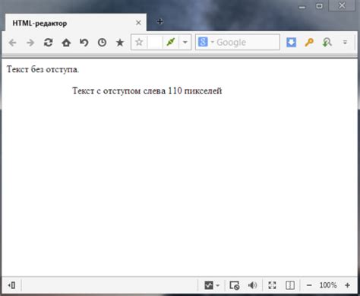Click the undo curved arrow icon
Viewport: 360px width, 296px height.
point(84,43)
